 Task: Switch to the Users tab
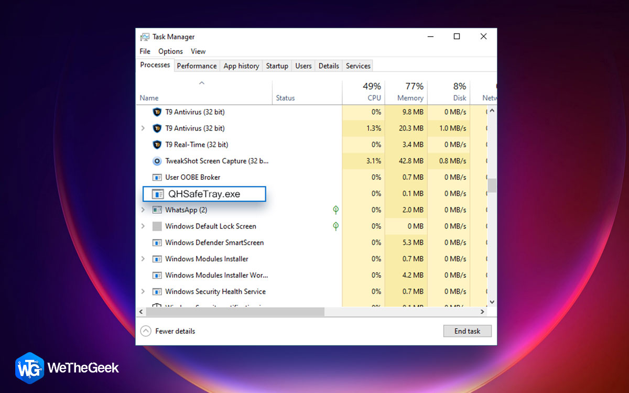(x=303, y=66)
